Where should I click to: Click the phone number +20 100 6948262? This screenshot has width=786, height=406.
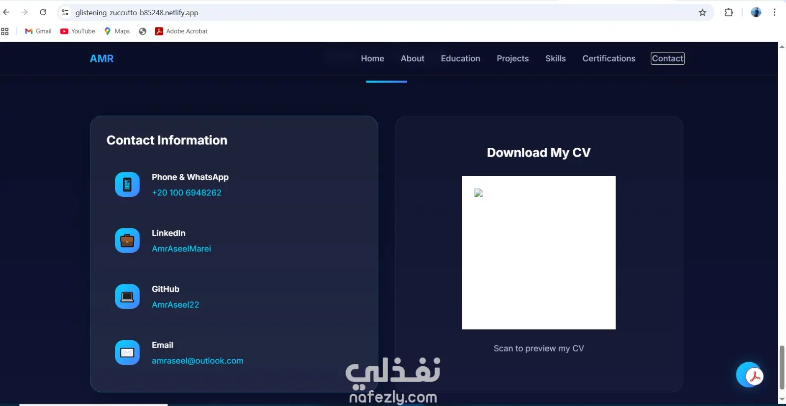187,193
